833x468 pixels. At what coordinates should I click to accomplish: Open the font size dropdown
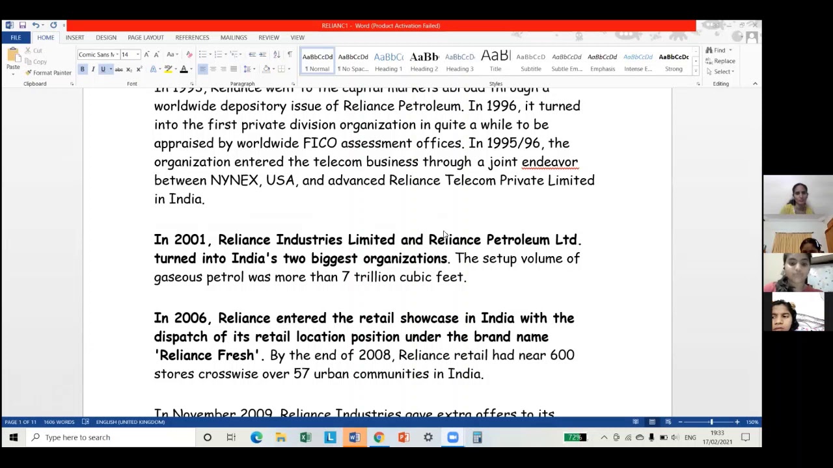[137, 55]
